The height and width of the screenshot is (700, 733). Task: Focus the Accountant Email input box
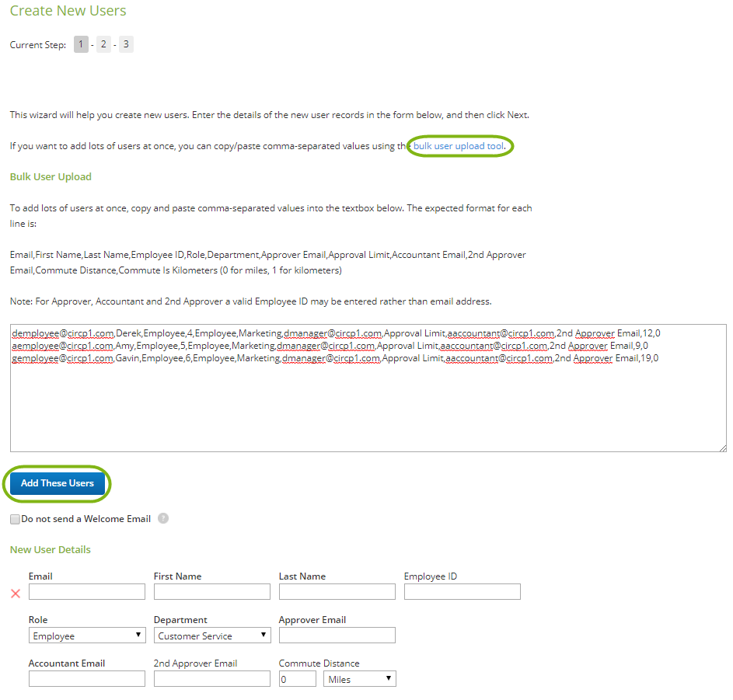click(86, 678)
